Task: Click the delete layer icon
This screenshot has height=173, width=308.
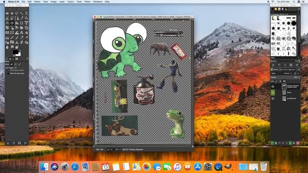Action: 298,143
